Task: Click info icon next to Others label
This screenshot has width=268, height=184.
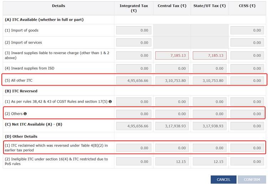Action: tap(25, 114)
